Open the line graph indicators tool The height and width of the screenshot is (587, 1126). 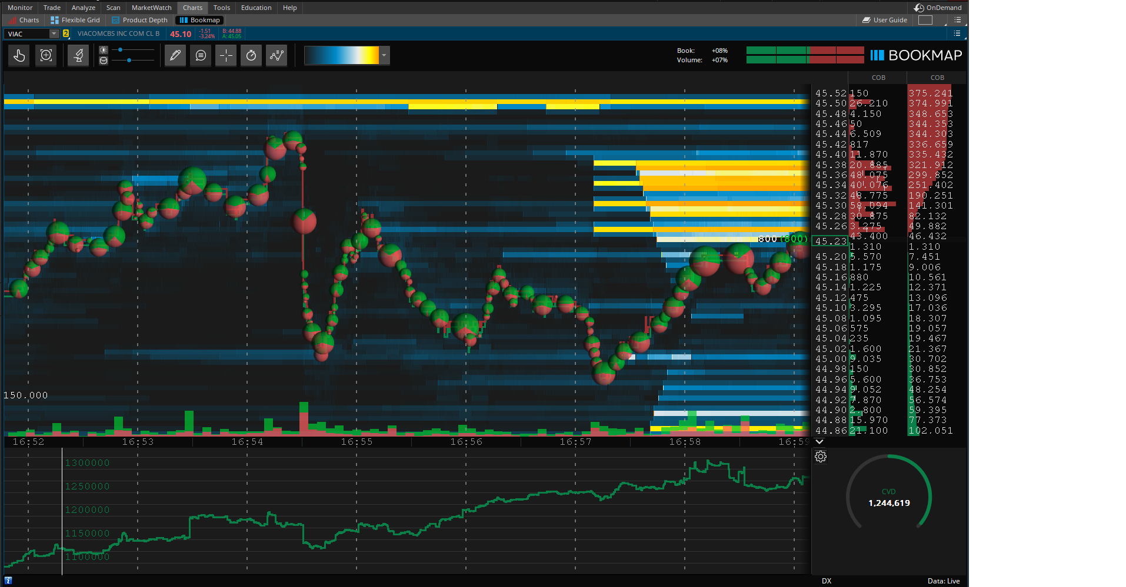click(276, 56)
